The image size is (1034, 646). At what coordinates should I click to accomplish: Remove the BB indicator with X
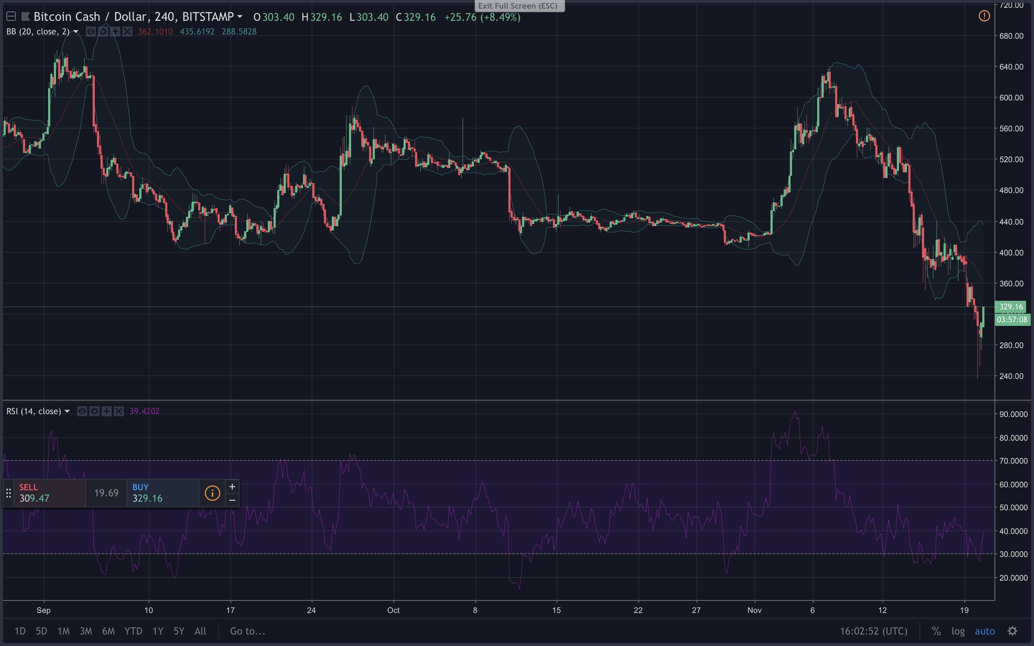click(x=127, y=32)
